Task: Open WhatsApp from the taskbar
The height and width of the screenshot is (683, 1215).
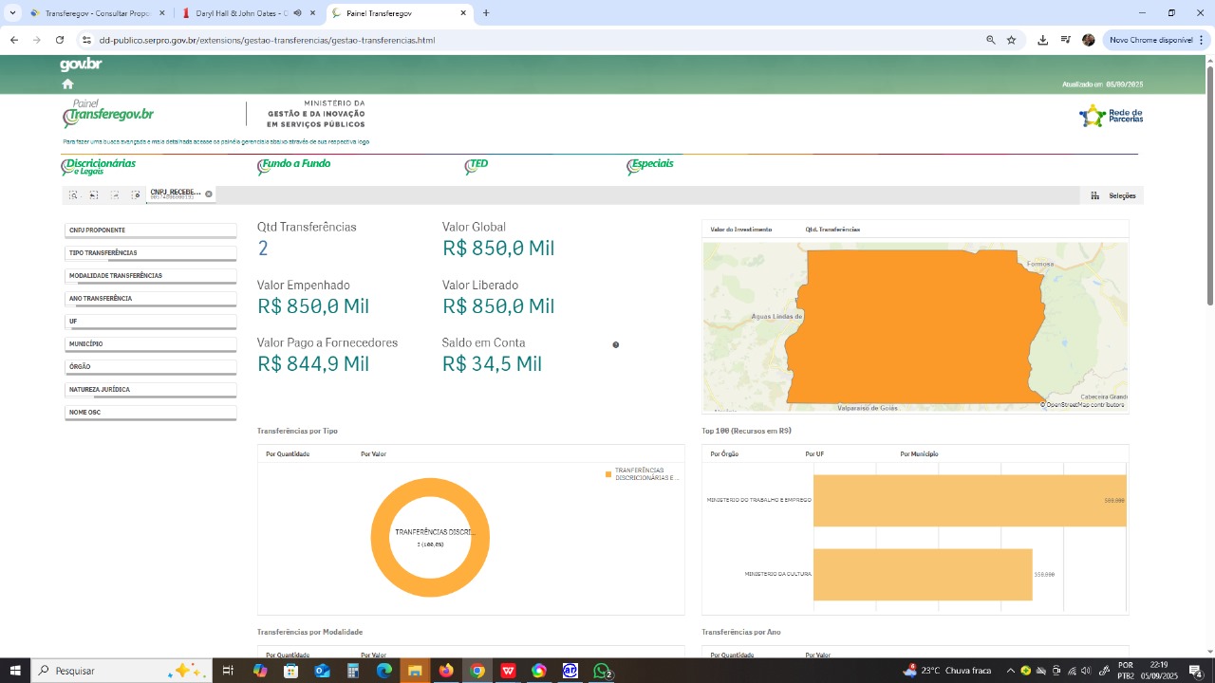Action: point(602,671)
